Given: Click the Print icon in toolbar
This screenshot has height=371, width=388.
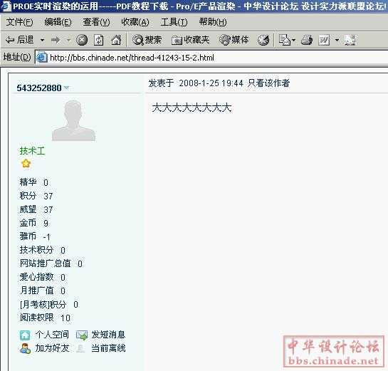Looking at the screenshot, I should (307, 40).
